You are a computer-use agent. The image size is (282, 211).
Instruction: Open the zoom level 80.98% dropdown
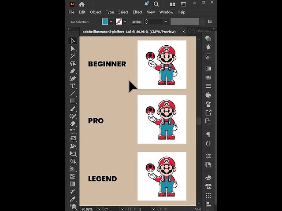(x=99, y=209)
